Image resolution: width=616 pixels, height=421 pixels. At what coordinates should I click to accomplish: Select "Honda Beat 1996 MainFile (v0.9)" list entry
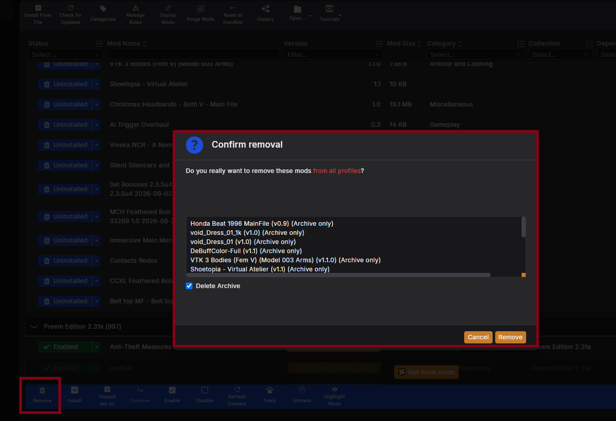click(x=262, y=224)
